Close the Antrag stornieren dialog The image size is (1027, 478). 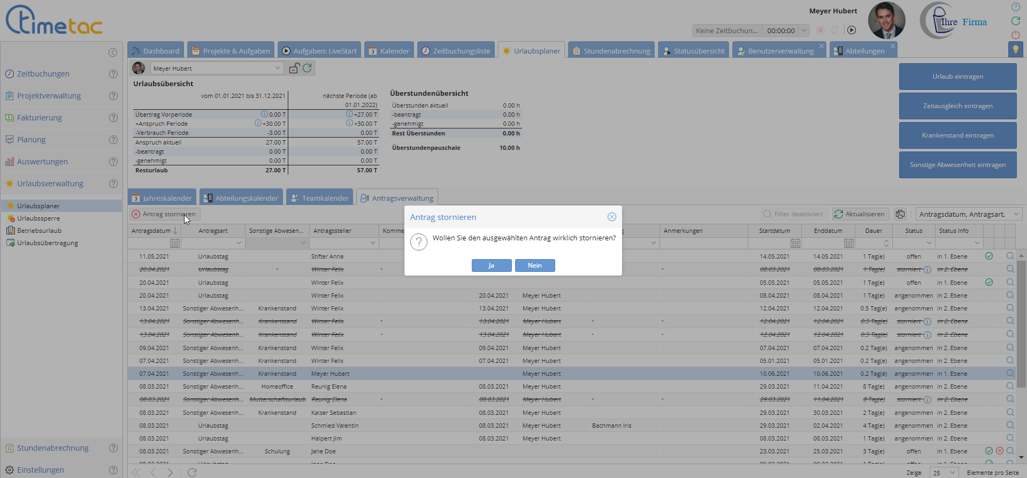[x=611, y=217]
